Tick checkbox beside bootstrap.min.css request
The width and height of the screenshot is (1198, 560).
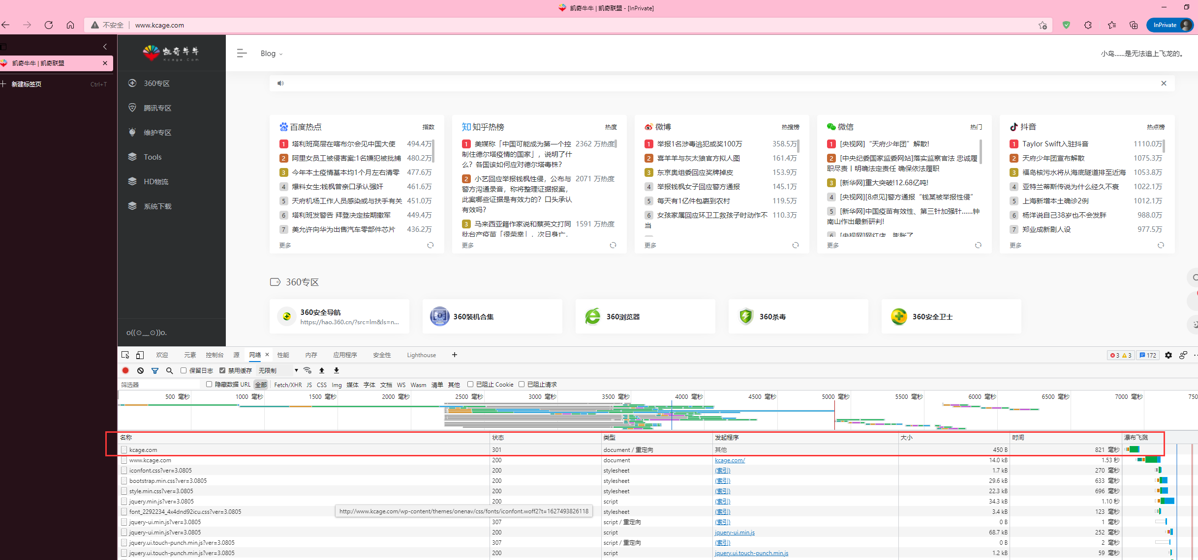click(124, 481)
